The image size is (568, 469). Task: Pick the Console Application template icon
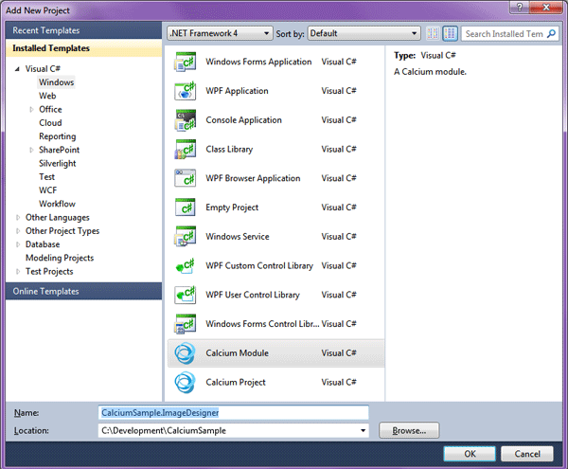point(186,120)
